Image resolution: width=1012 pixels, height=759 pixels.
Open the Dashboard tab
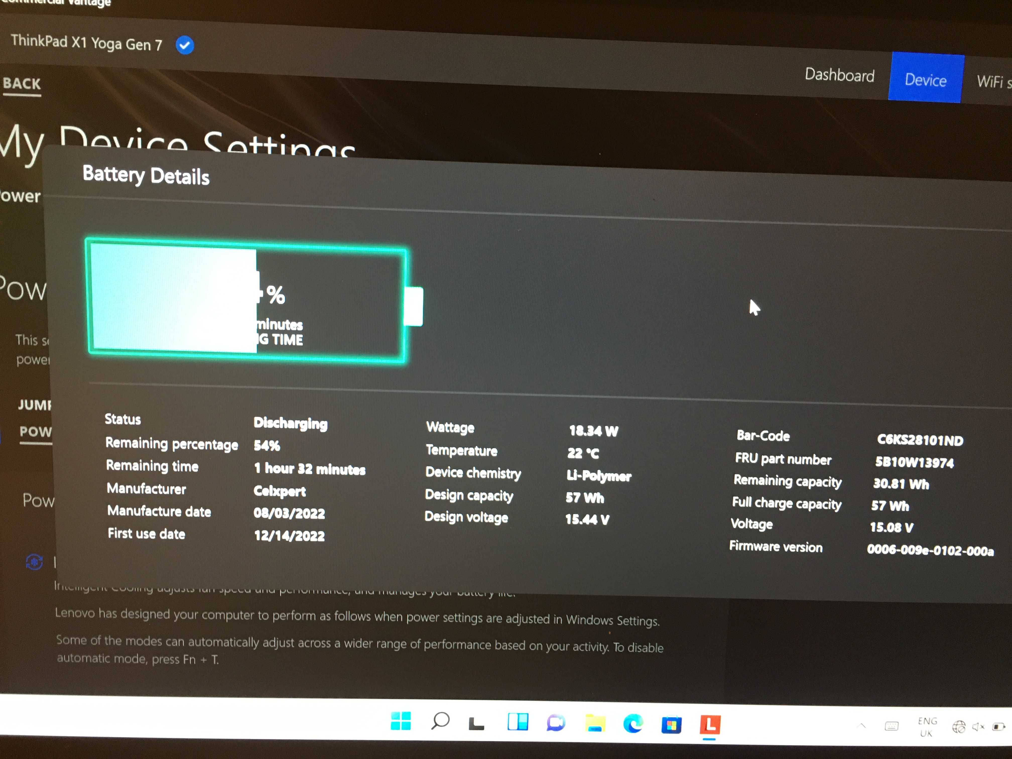click(x=840, y=75)
